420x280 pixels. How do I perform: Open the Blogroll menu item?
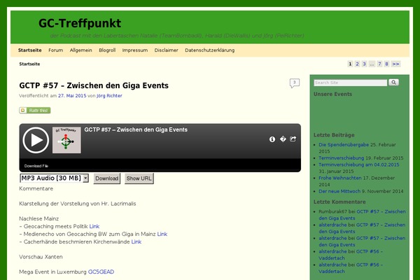click(107, 50)
